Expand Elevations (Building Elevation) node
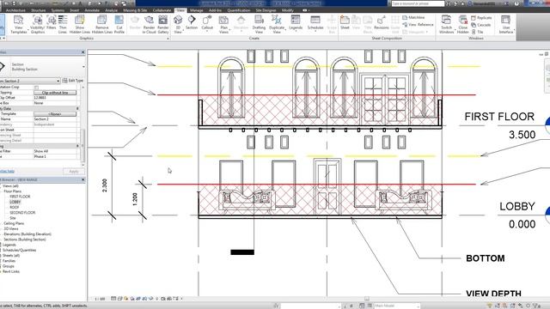 point(27,234)
